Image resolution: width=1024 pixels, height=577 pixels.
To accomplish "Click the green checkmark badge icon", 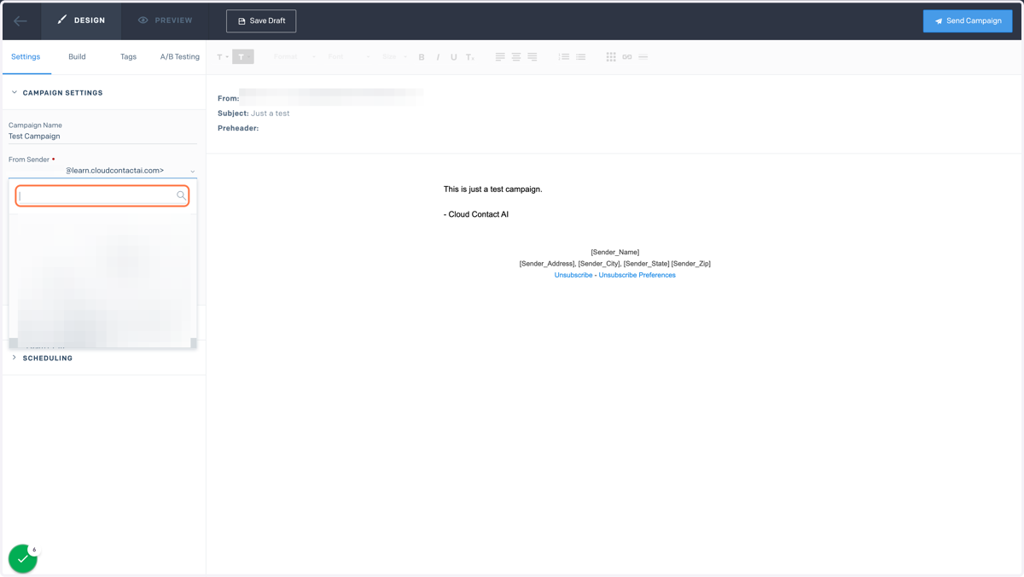I will click(23, 559).
